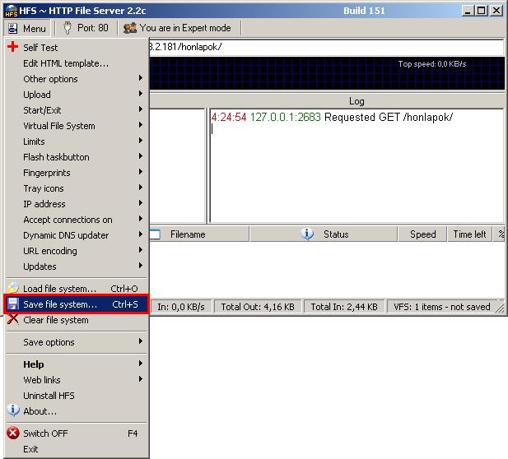Select the Clear file system entry
The width and height of the screenshot is (508, 459).
point(77,320)
